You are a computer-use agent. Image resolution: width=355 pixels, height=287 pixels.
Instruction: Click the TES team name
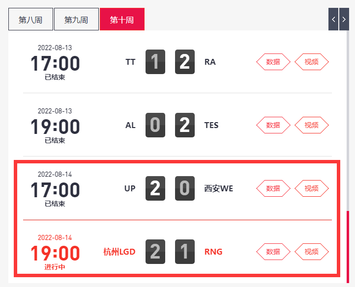tap(211, 125)
